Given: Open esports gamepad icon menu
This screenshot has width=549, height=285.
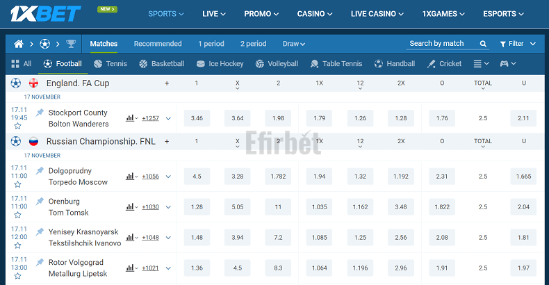Looking at the screenshot, I should point(508,64).
